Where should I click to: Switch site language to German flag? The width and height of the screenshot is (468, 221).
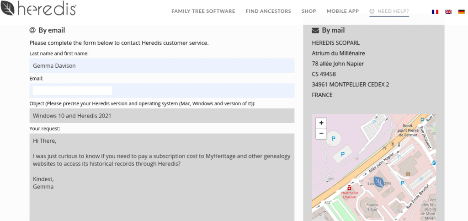[462, 11]
